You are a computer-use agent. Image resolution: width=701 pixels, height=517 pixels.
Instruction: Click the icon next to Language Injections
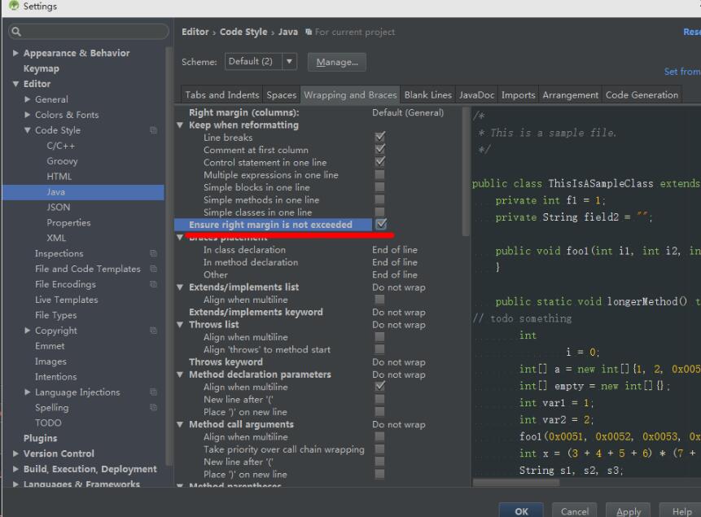click(x=152, y=392)
